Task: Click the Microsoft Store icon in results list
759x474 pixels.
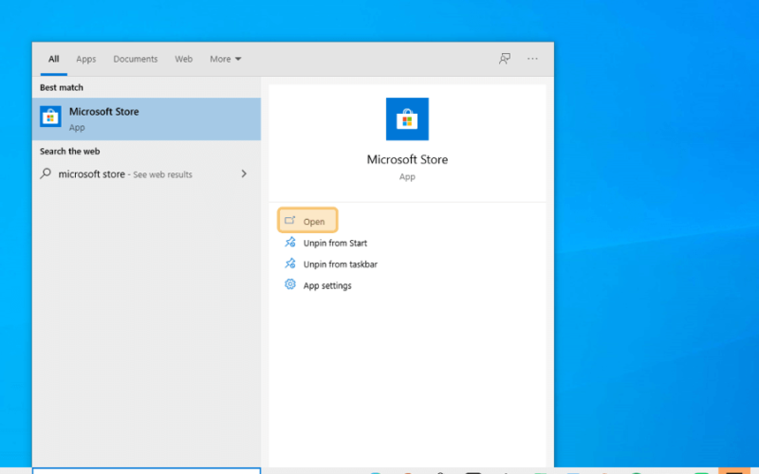Action: [x=50, y=117]
